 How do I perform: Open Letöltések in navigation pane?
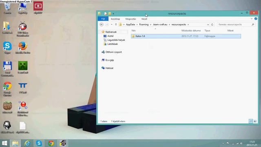point(113,44)
